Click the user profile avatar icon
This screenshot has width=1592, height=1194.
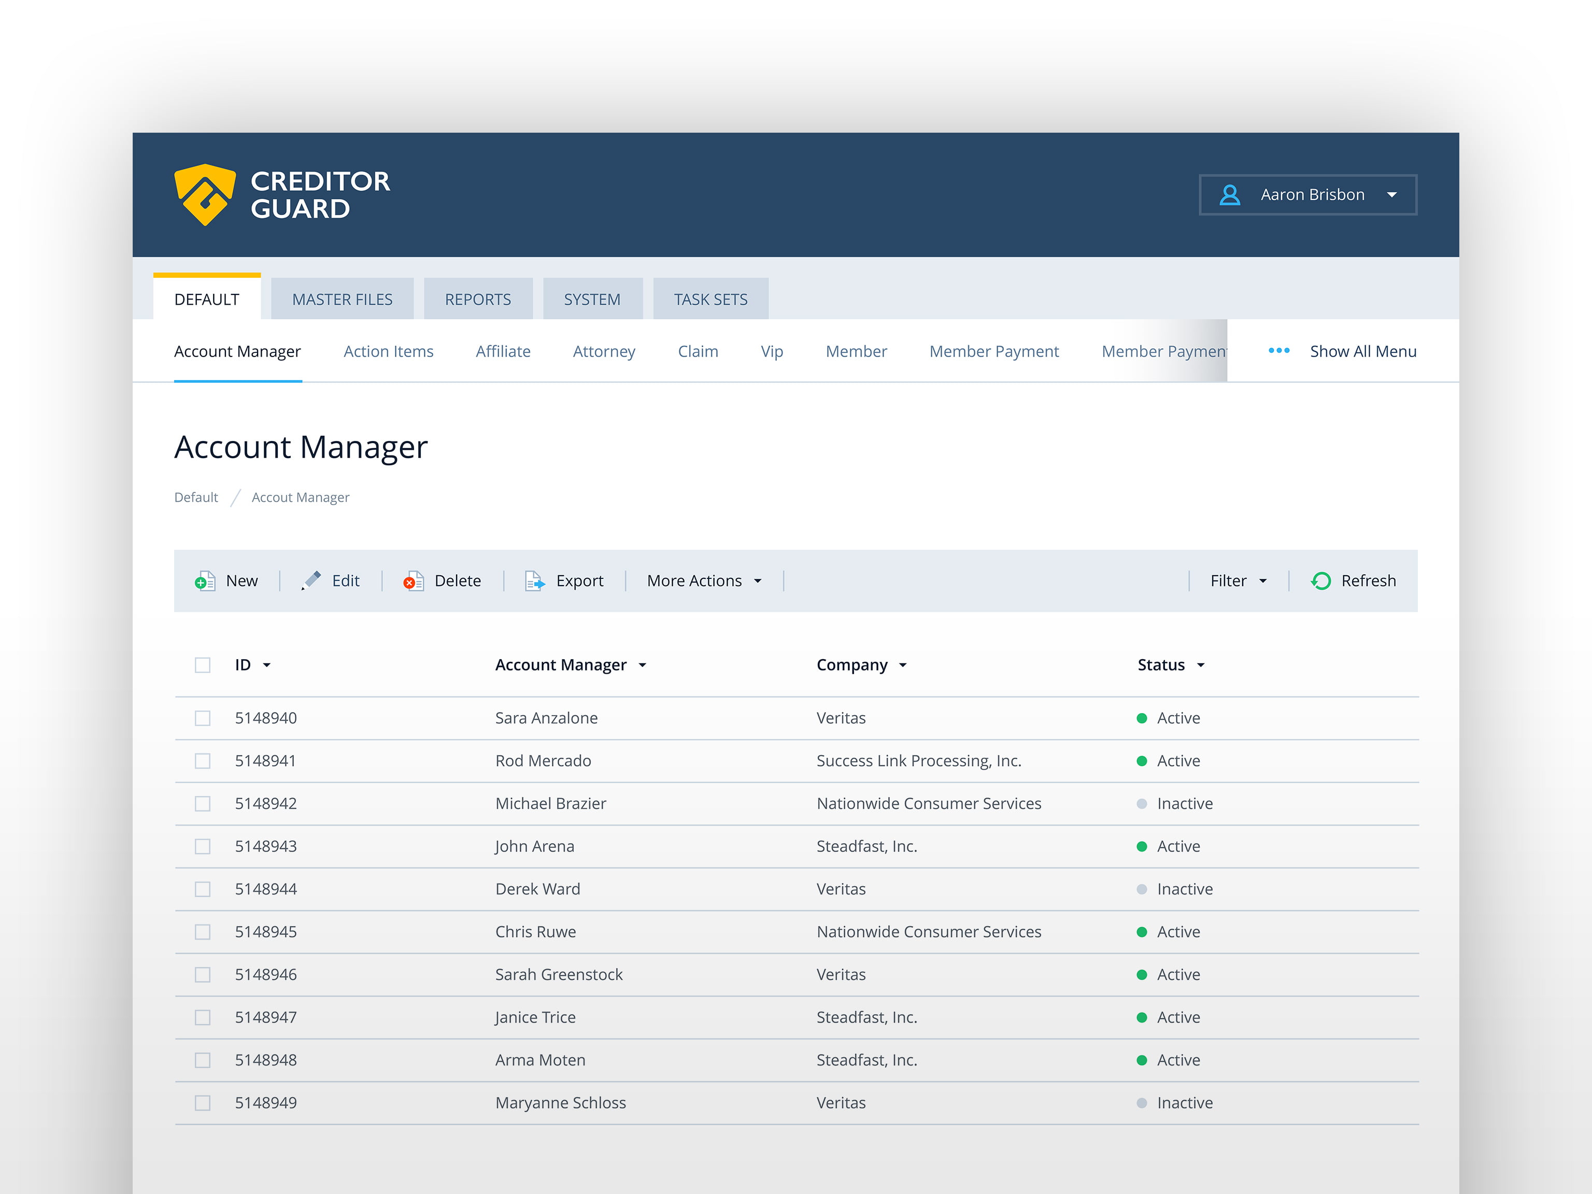pos(1230,195)
